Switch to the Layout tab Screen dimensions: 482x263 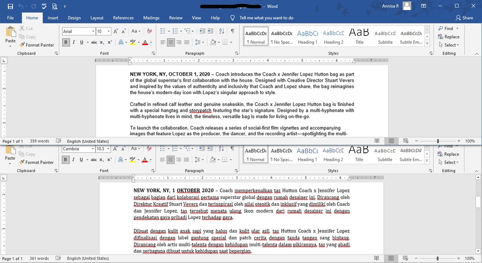(x=97, y=18)
